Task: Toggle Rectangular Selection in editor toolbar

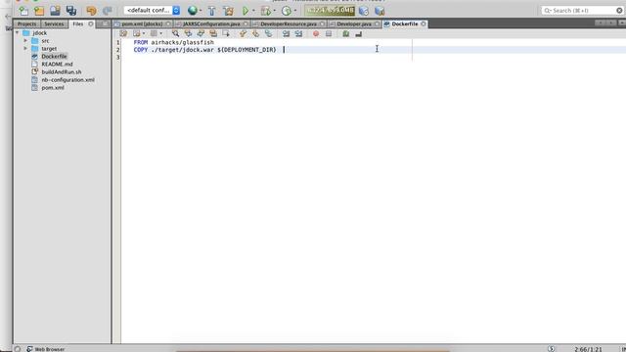Action: (226, 34)
